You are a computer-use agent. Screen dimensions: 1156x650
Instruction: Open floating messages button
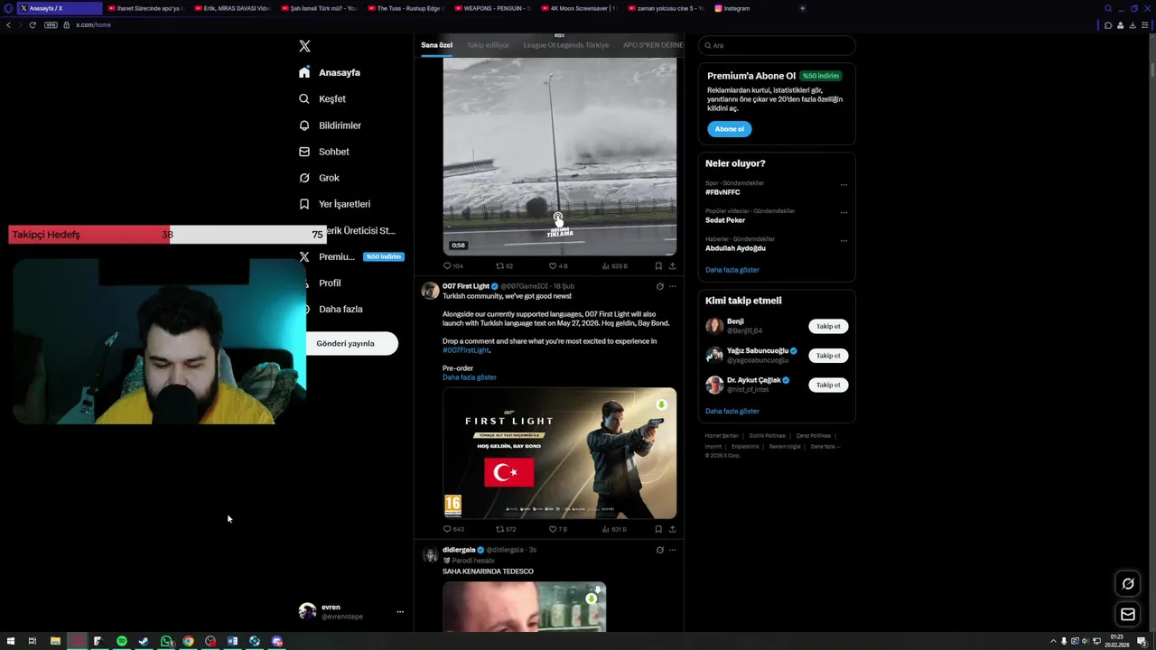pyautogui.click(x=1128, y=614)
